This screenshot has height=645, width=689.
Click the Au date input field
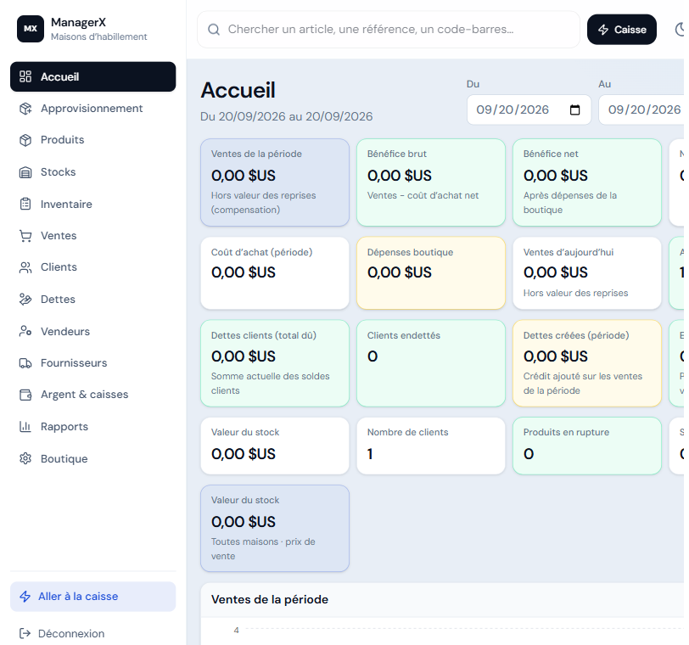pos(641,109)
